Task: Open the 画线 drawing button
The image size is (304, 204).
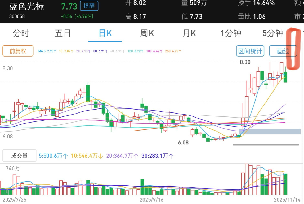Action: click(283, 51)
